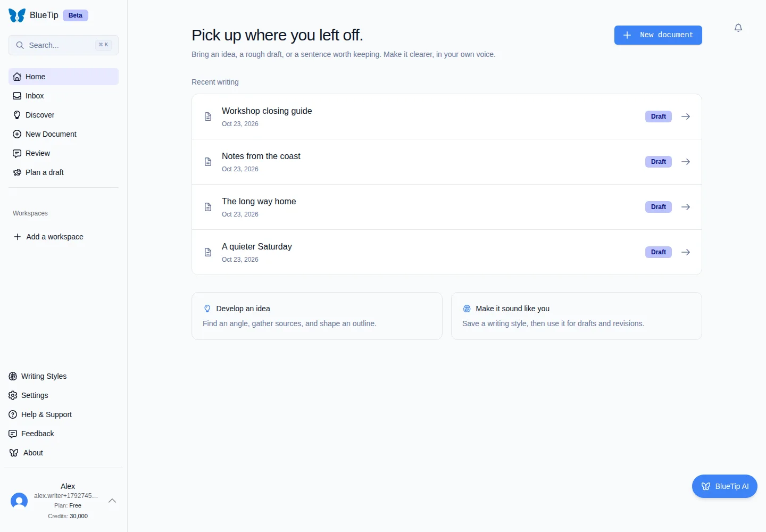The width and height of the screenshot is (766, 532).
Task: Click the Beta badge
Action: (x=76, y=15)
